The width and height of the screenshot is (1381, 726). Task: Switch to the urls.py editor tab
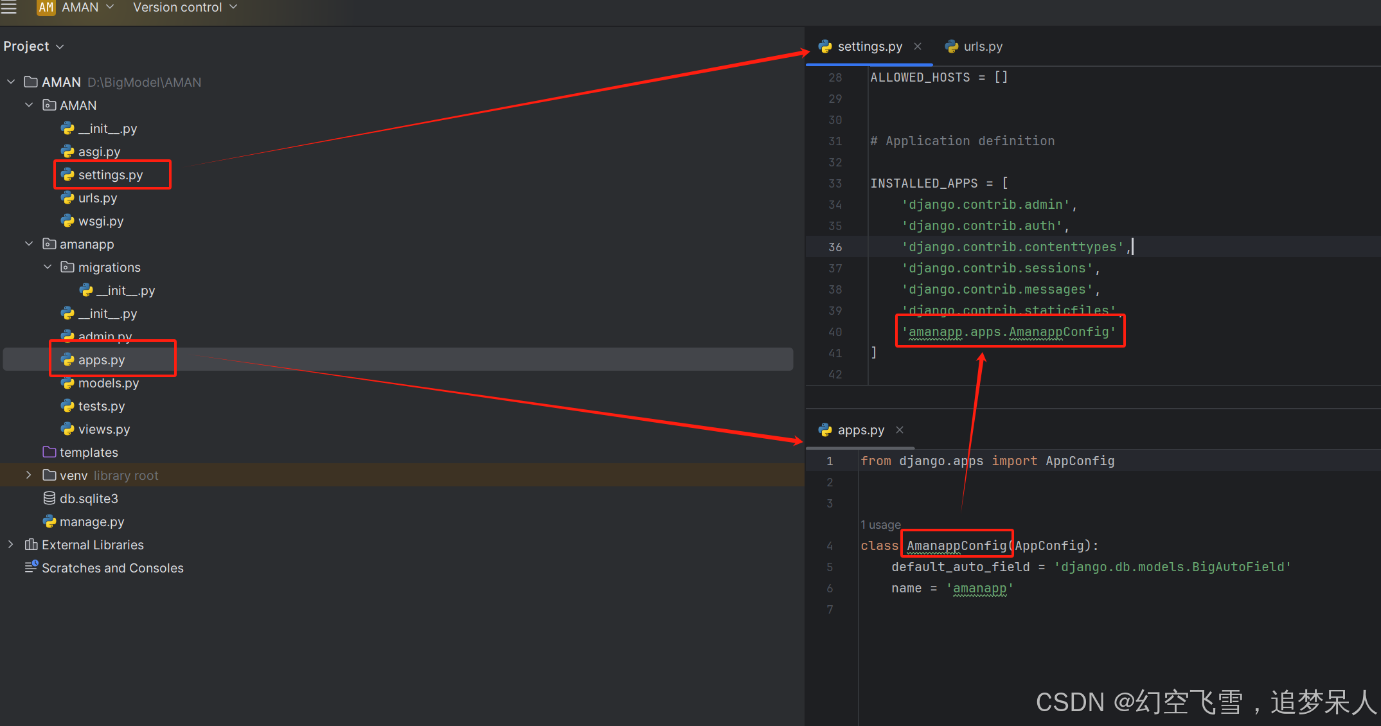982,46
